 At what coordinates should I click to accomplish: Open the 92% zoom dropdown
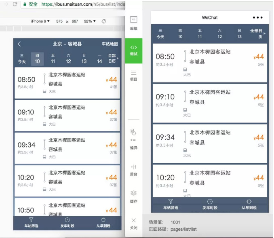click(x=90, y=21)
